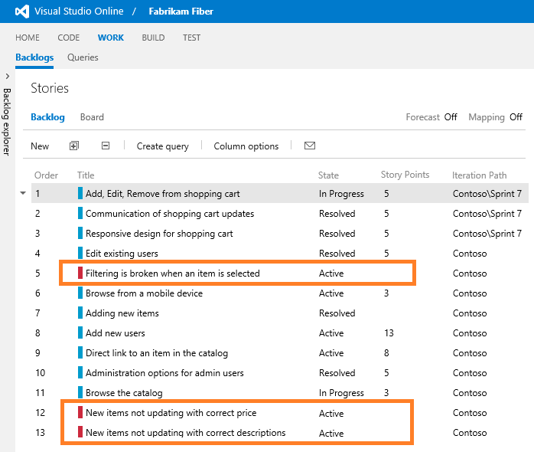
Task: Click the New button
Action: 40,146
